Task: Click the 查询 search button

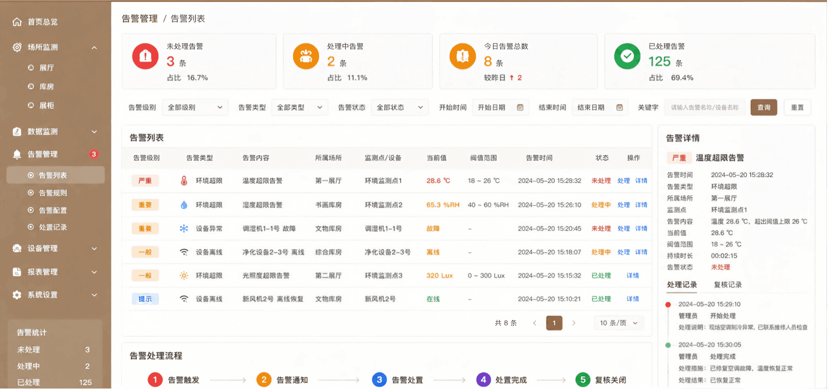Action: pos(764,107)
